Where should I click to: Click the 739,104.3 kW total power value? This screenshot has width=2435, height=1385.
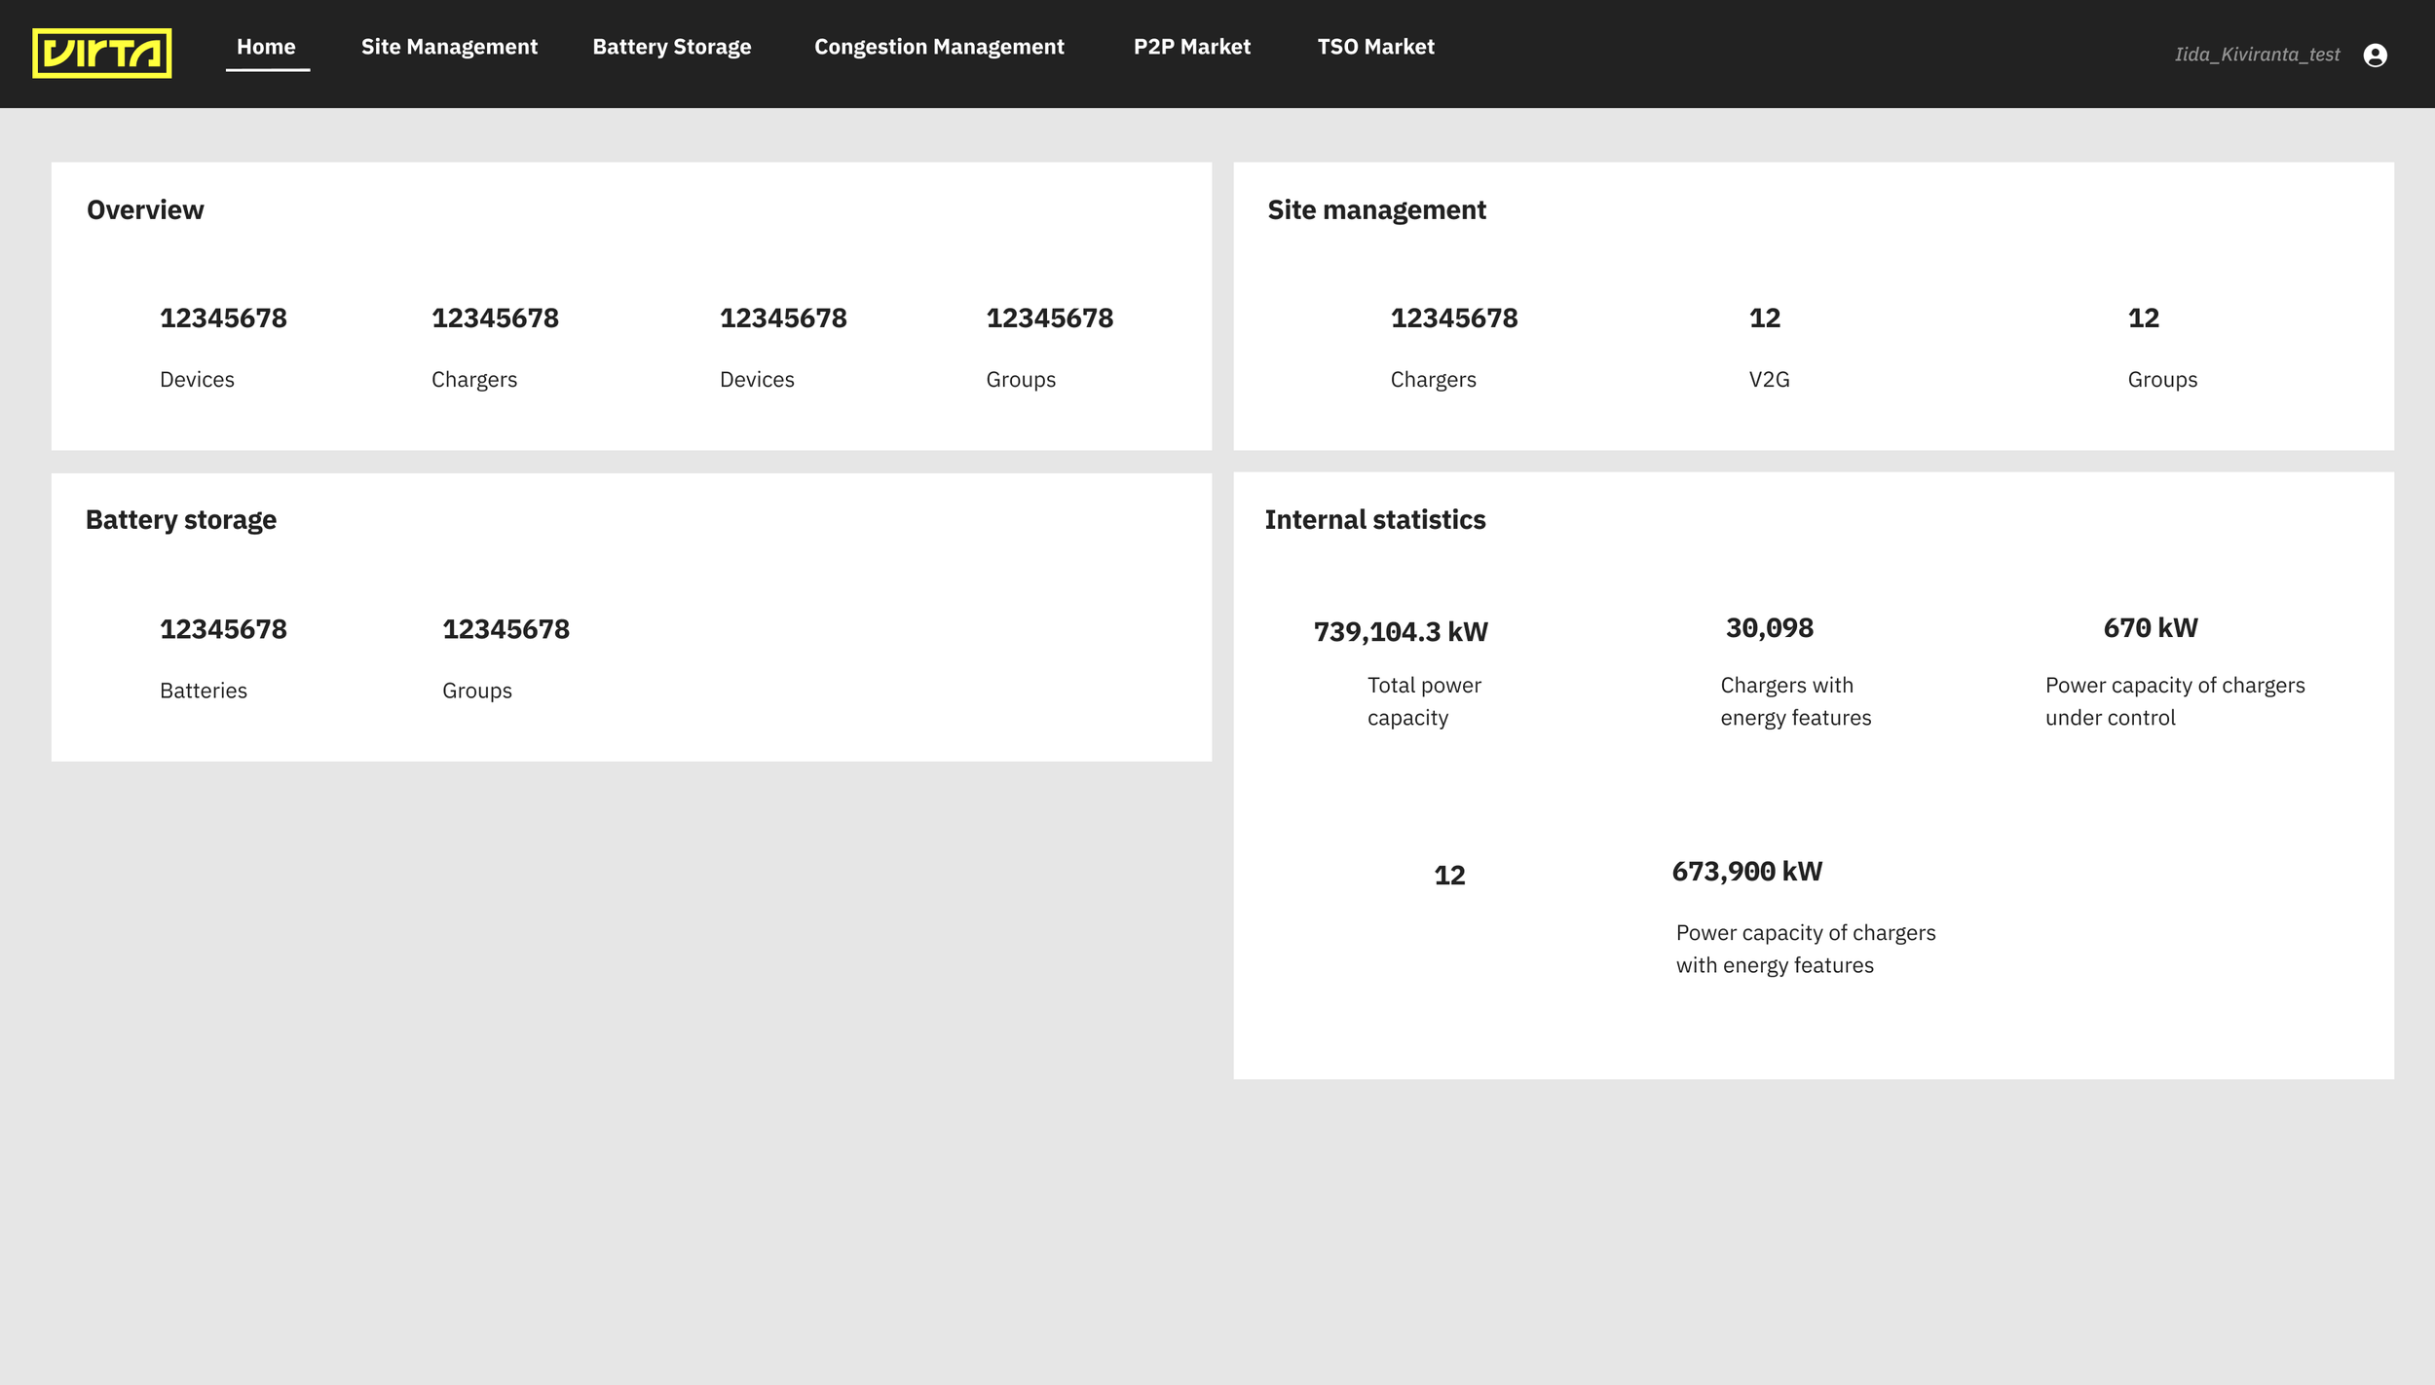pyautogui.click(x=1401, y=632)
